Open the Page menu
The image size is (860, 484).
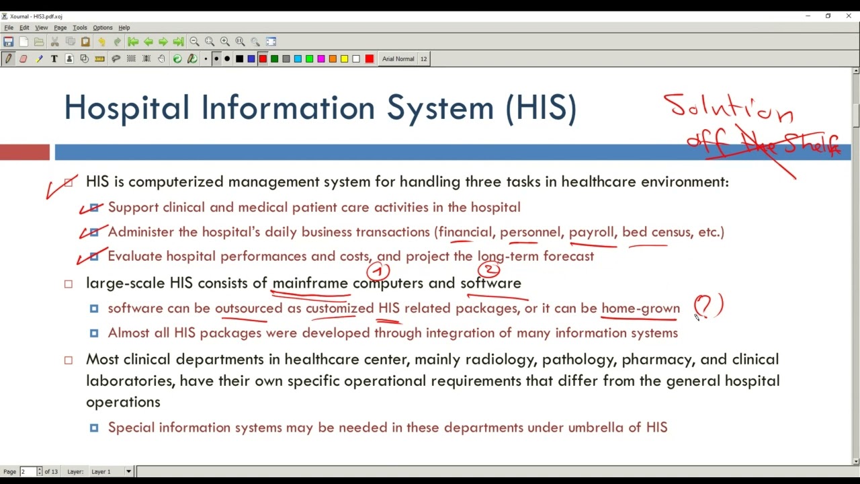click(60, 28)
